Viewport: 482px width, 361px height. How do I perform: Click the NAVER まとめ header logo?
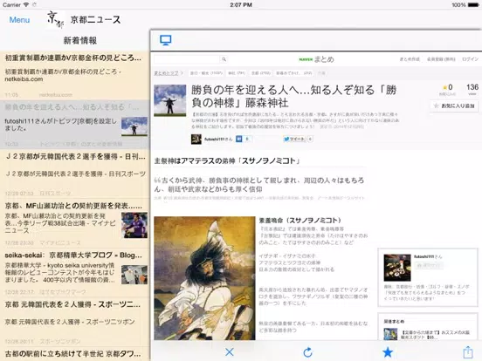pos(316,59)
